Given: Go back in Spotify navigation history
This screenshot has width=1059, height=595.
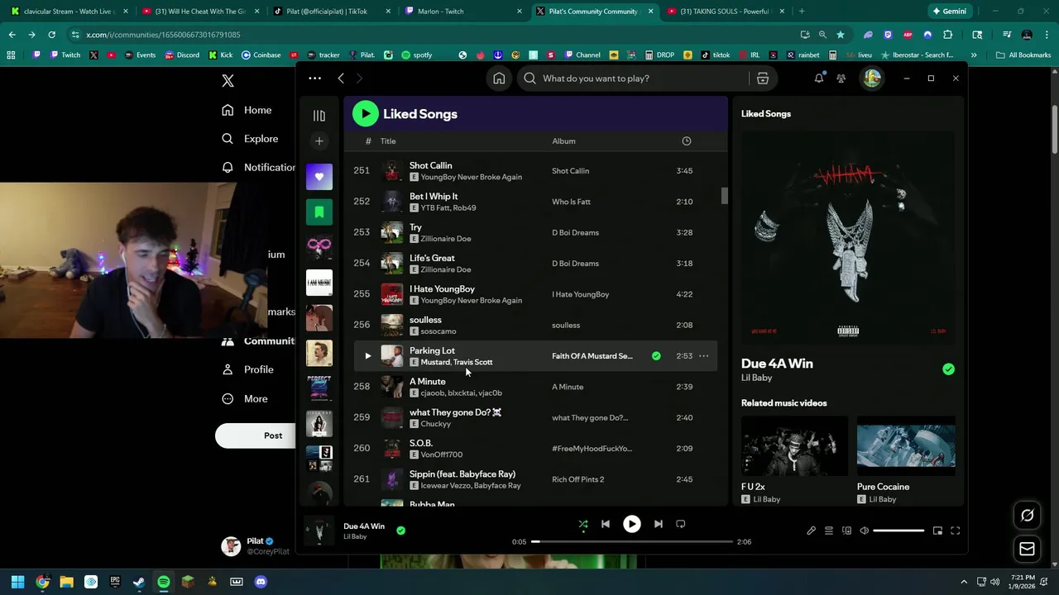Looking at the screenshot, I should (341, 78).
